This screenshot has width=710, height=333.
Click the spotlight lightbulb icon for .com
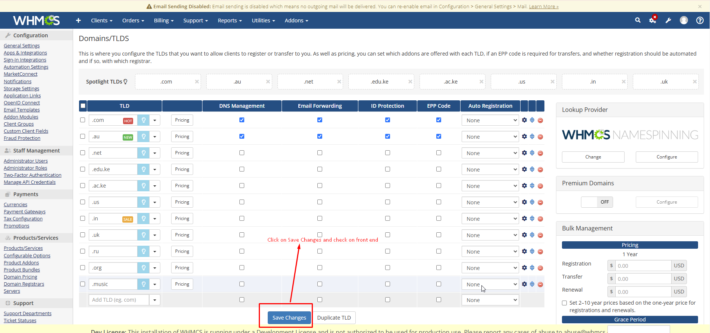point(143,120)
